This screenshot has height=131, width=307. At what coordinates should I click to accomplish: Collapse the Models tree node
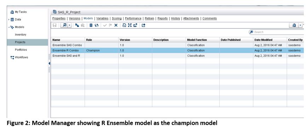(x=9, y=27)
